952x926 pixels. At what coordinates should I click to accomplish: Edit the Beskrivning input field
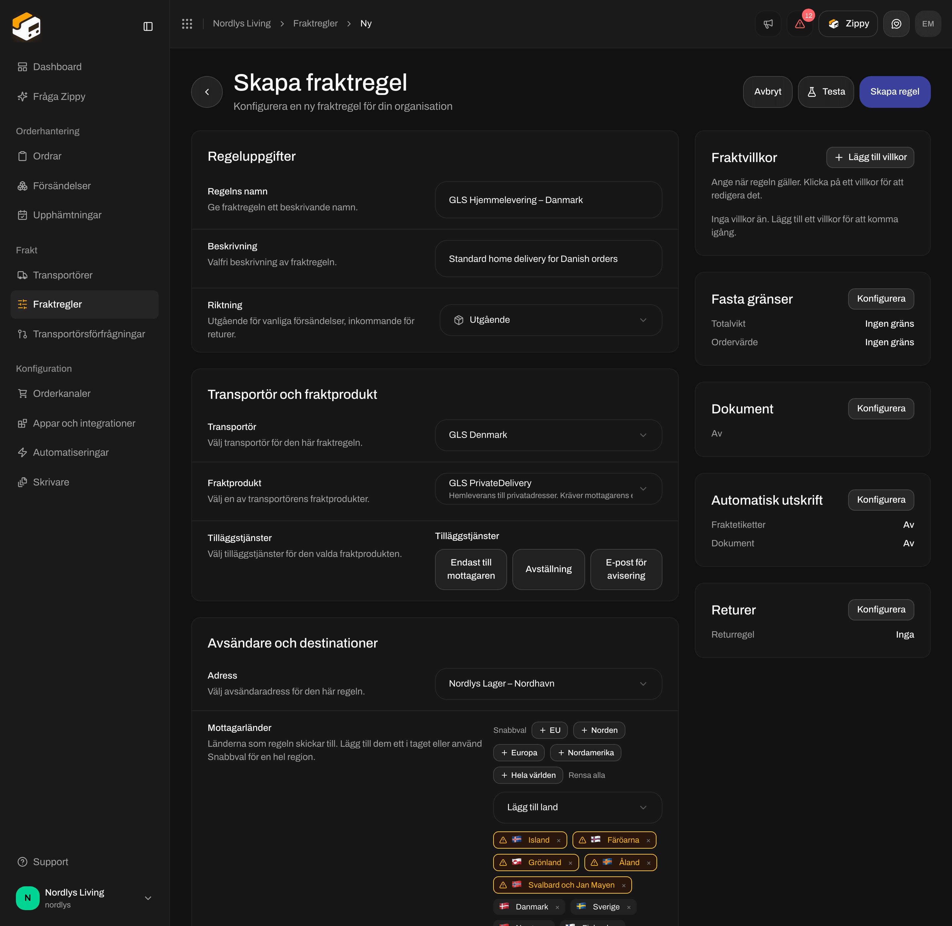[548, 259]
